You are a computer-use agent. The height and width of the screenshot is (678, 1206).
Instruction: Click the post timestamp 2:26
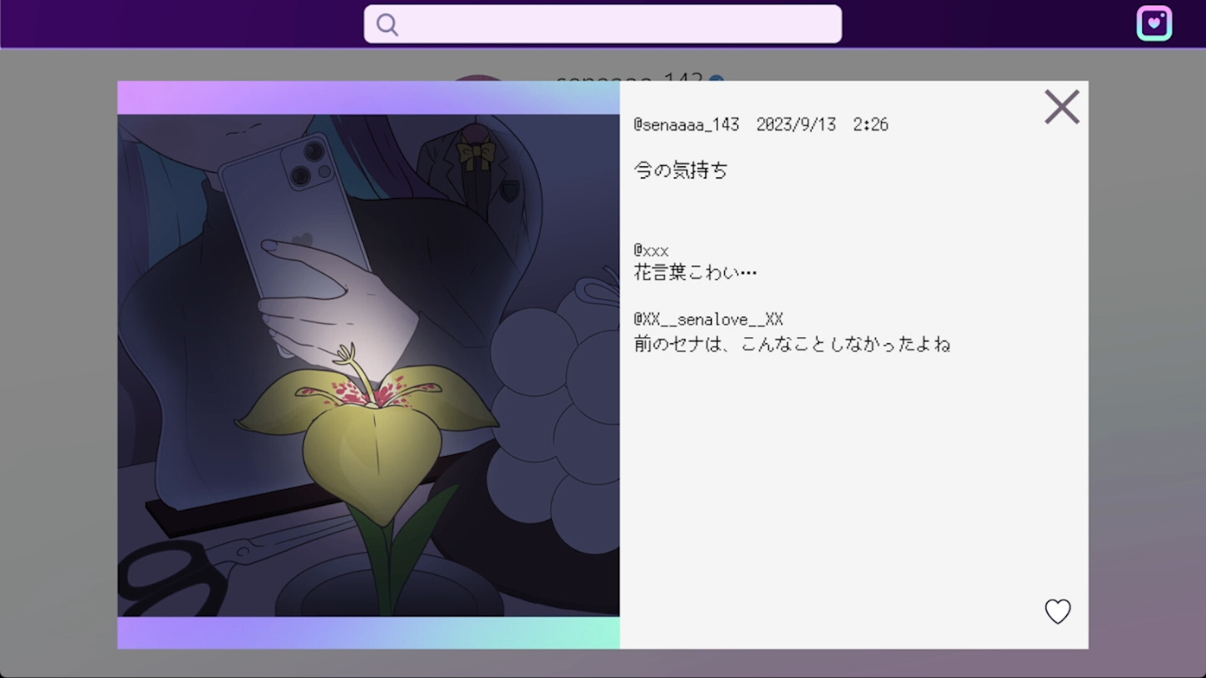(x=870, y=125)
